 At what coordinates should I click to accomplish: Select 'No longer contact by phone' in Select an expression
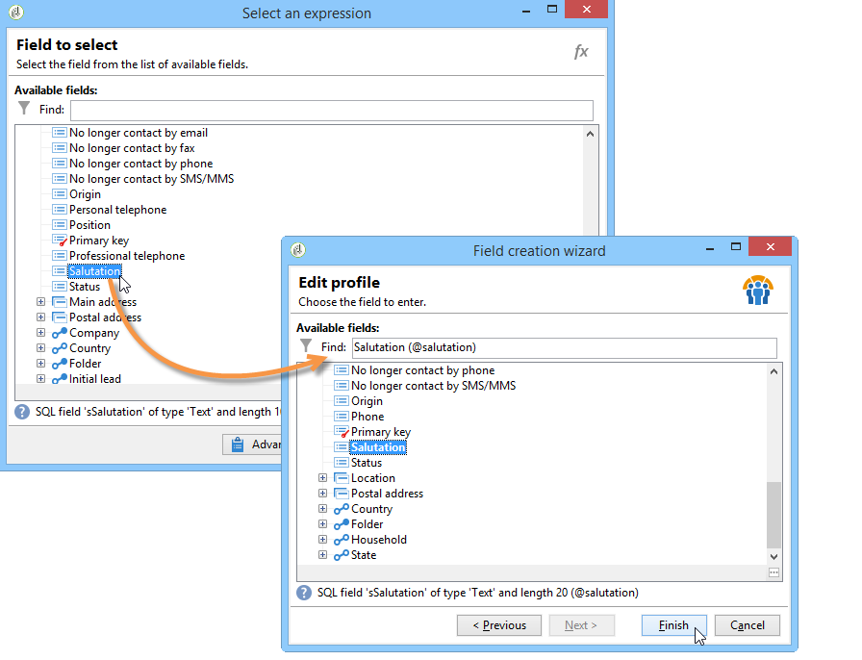140,164
